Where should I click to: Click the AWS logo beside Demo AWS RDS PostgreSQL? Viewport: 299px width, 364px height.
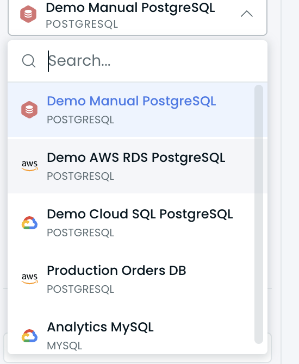pos(29,166)
